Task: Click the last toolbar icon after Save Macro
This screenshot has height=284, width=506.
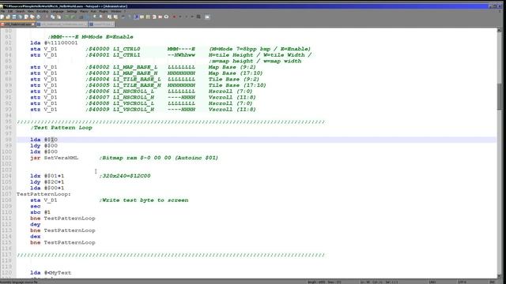Action: click(207, 17)
